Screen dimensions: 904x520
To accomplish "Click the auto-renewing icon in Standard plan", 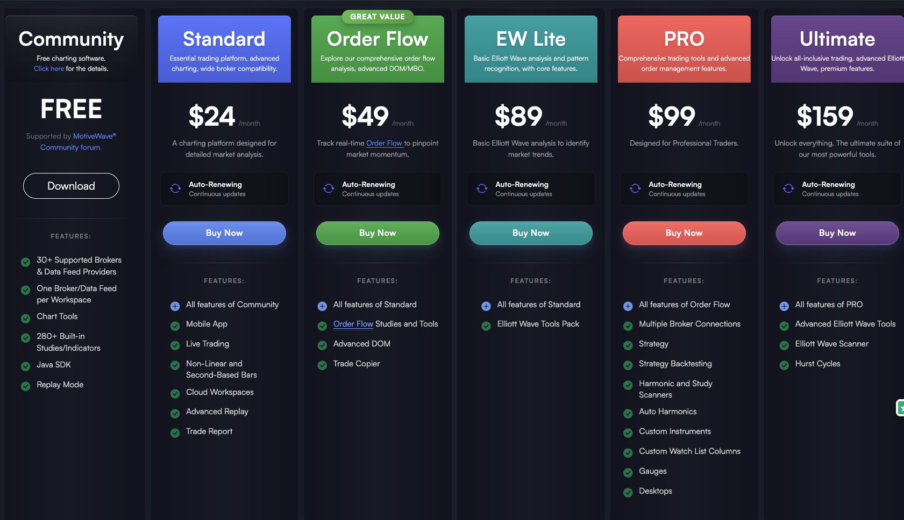I will coord(175,189).
